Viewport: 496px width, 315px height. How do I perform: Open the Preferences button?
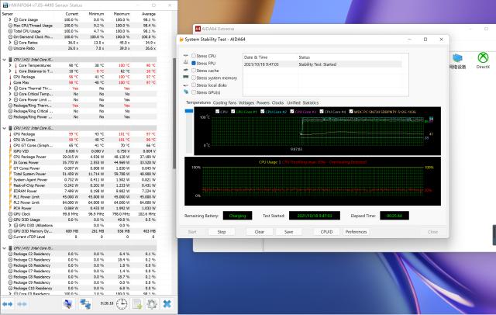(356, 232)
